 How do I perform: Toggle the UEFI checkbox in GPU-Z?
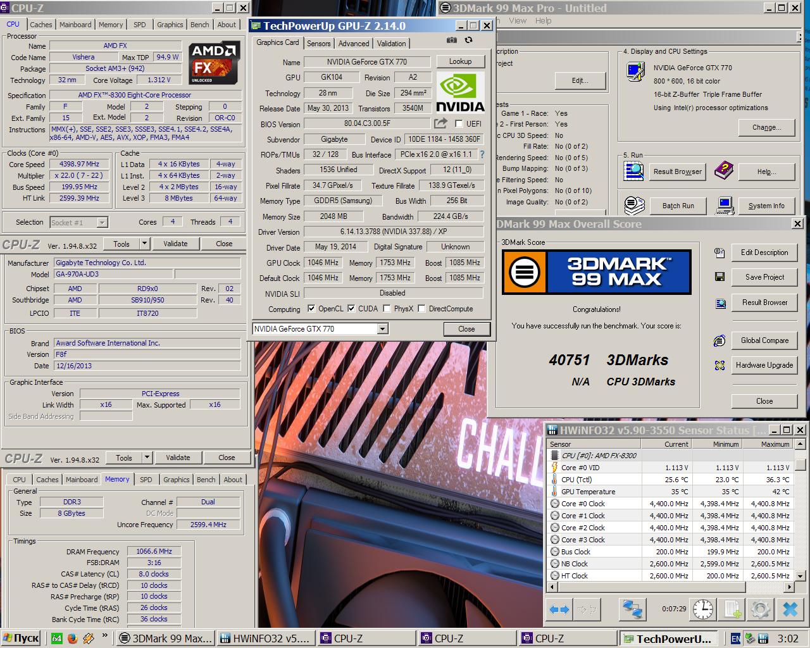459,123
